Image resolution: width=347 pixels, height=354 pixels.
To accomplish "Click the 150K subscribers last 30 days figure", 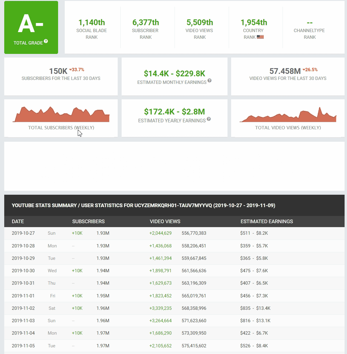I will (58, 71).
